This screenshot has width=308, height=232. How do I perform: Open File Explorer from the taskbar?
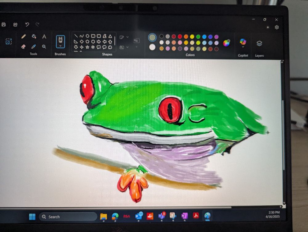[x=103, y=217]
